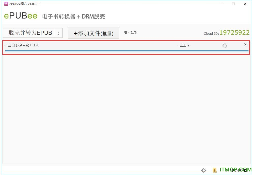The width and height of the screenshot is (253, 176).
Task: Click the 清空队列 link
Action: click(131, 33)
